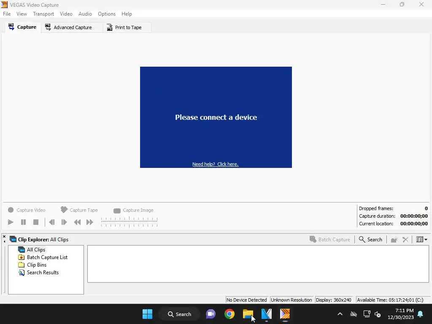Open the Transport menu
This screenshot has height=324, width=432.
(x=43, y=14)
